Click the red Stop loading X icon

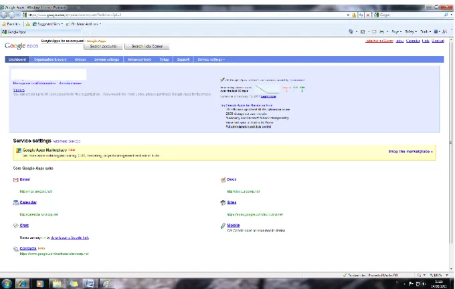pyautogui.click(x=368, y=15)
